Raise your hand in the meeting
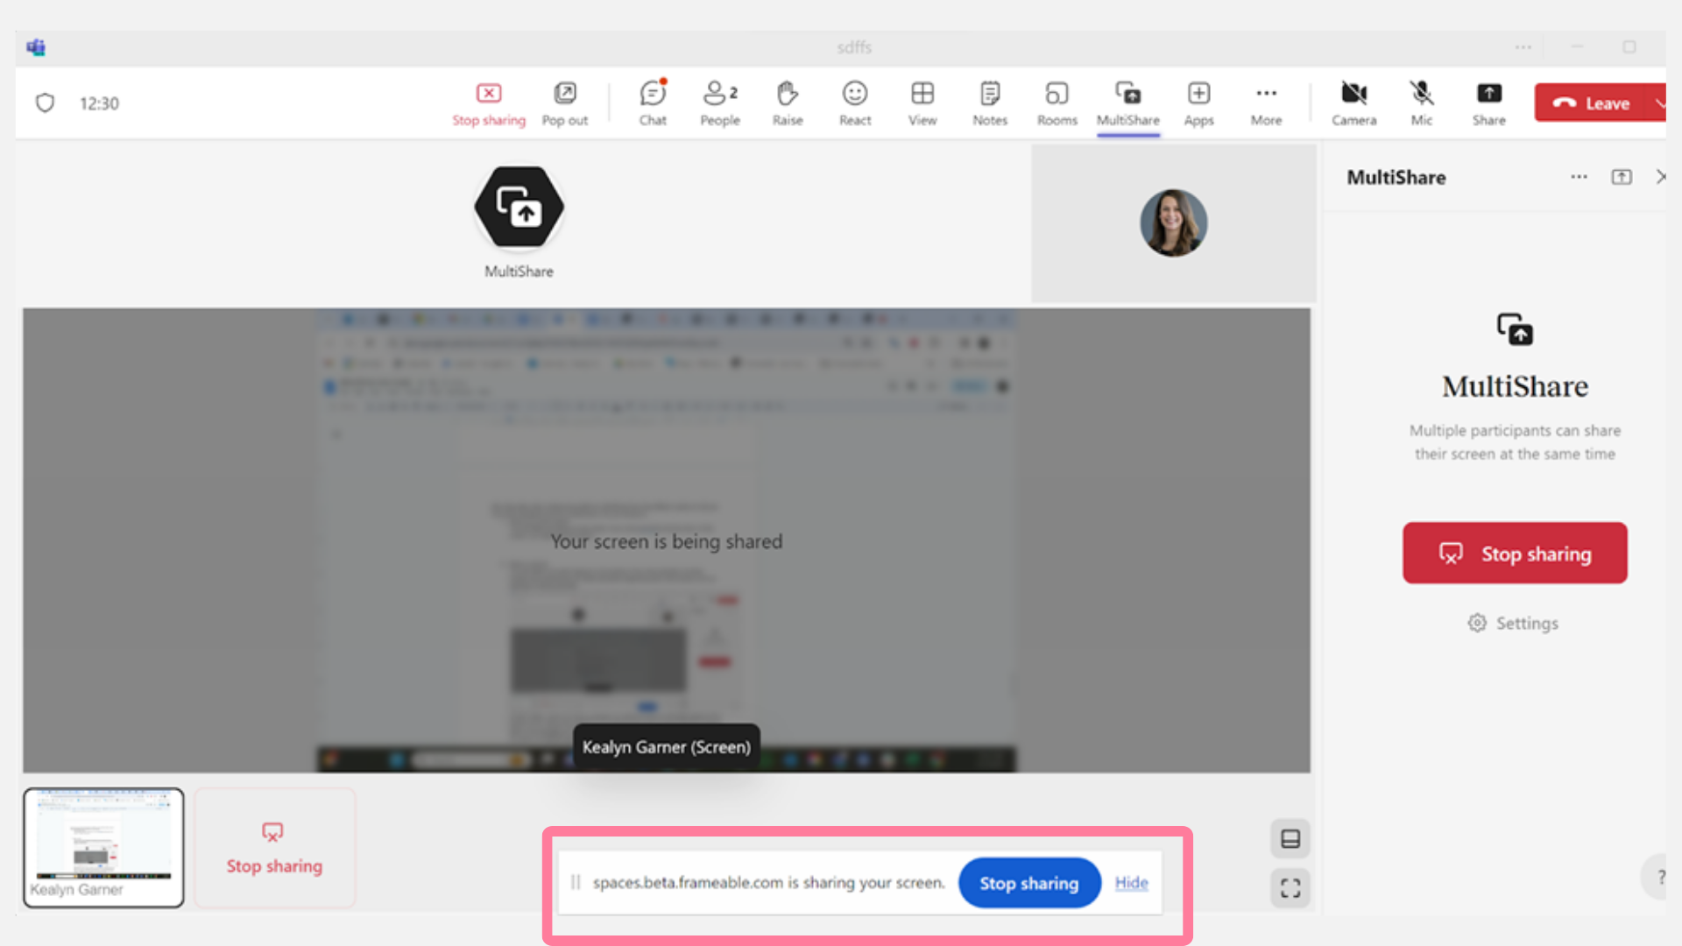 coord(788,103)
